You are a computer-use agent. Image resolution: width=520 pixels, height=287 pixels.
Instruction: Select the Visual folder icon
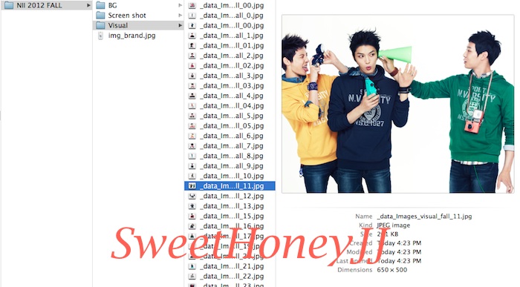coord(100,25)
